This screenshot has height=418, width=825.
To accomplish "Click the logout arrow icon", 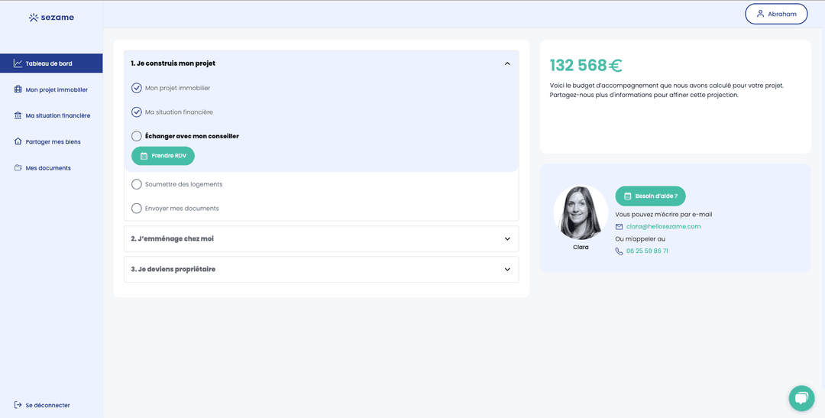I will pyautogui.click(x=18, y=405).
